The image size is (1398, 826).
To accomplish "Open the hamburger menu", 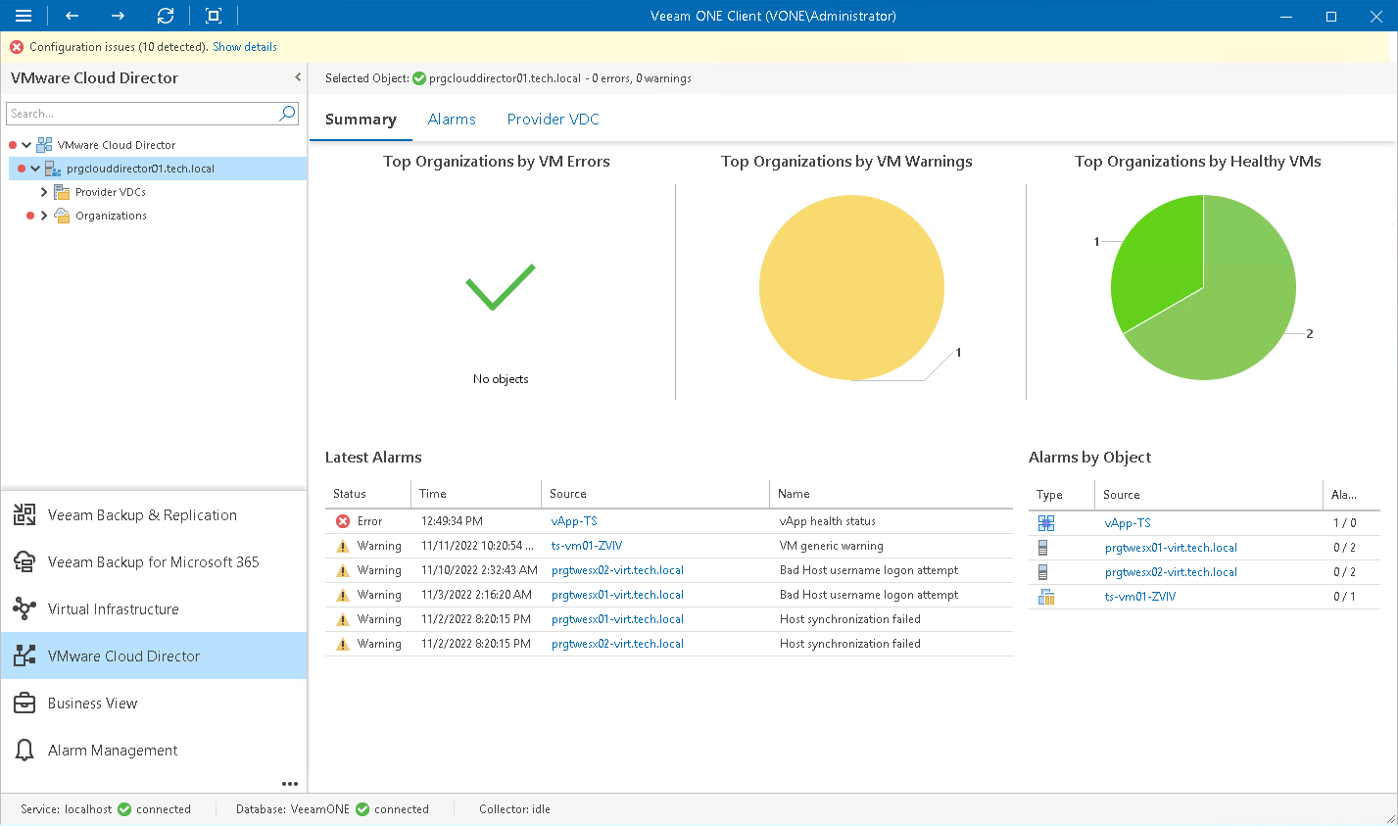I will (23, 16).
